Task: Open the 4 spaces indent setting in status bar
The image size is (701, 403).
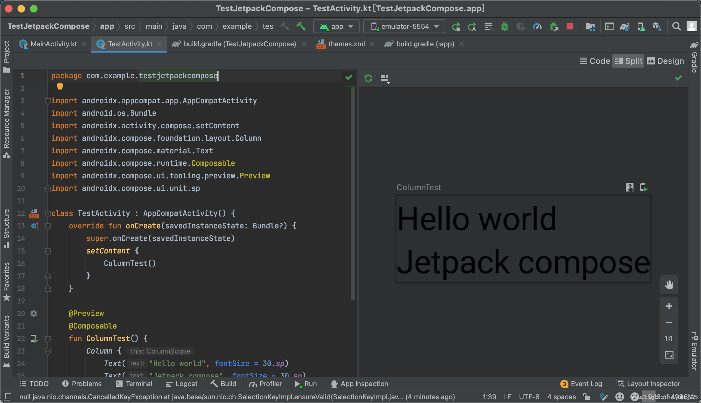Action: [562, 397]
